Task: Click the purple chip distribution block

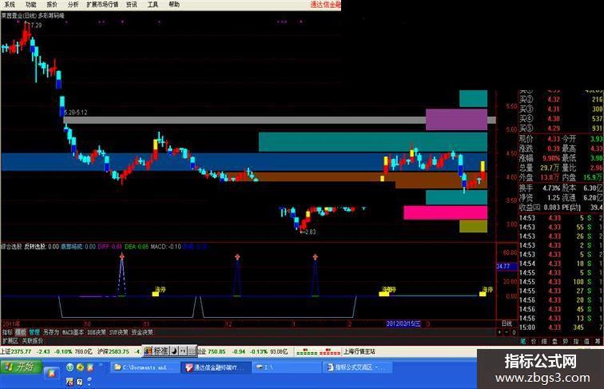Action: (x=456, y=119)
